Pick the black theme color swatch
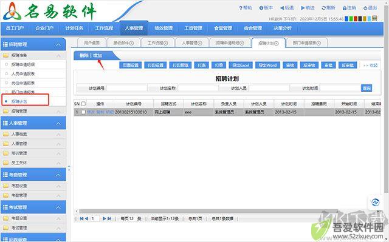 tap(360, 19)
